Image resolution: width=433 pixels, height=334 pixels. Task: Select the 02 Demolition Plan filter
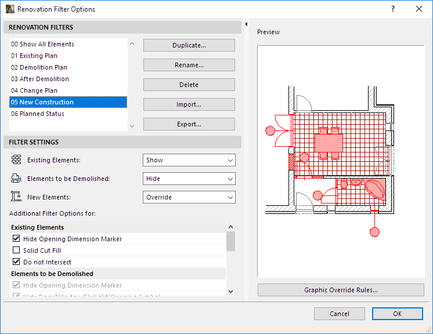(x=39, y=67)
